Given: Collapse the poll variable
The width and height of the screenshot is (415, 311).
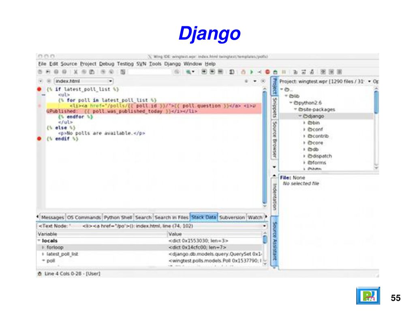Looking at the screenshot, I should coord(43,260).
